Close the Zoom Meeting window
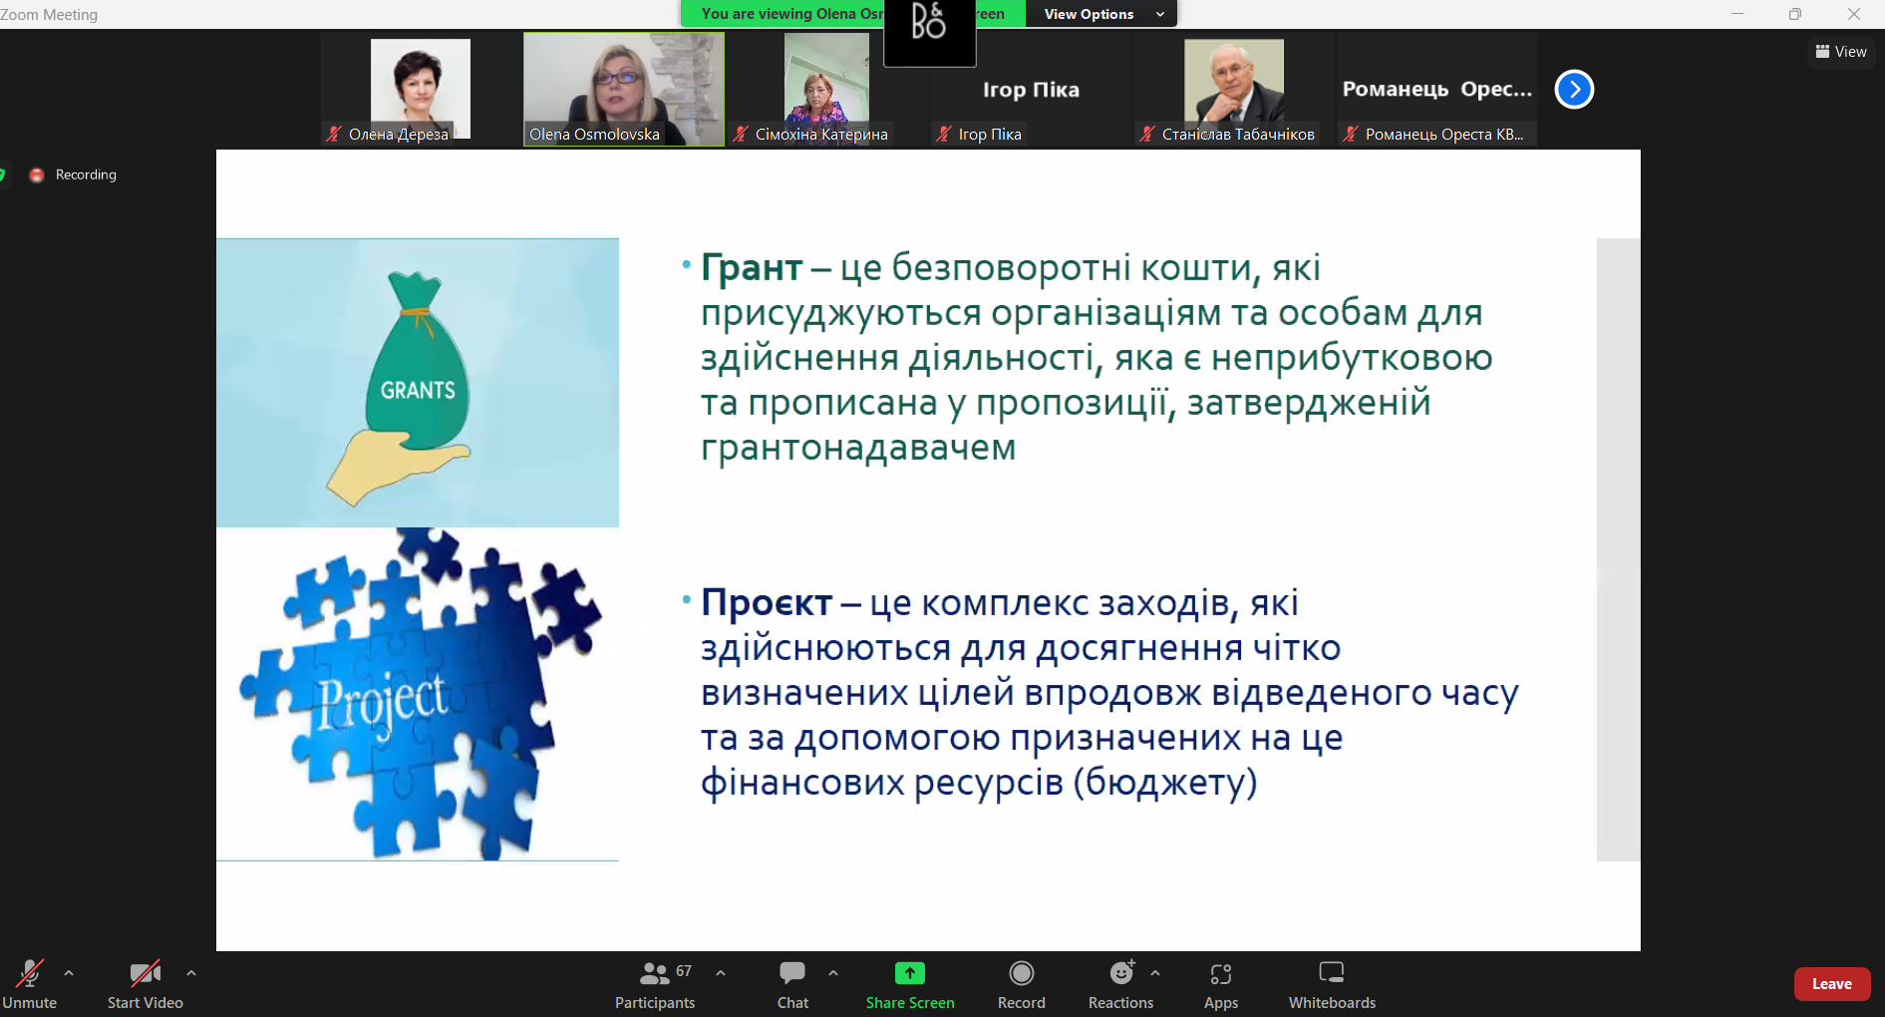The image size is (1885, 1017). [1854, 14]
